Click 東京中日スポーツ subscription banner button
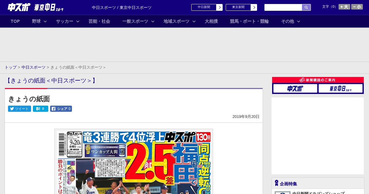Image resolution: width=369 pixels, height=194 pixels. tap(341, 89)
